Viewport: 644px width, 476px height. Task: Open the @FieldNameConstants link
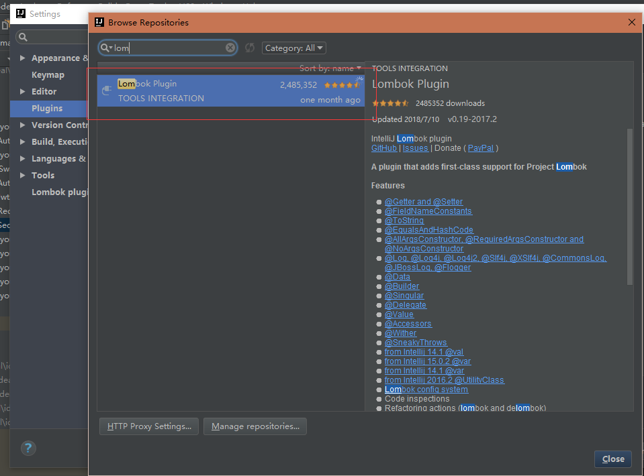(x=428, y=211)
